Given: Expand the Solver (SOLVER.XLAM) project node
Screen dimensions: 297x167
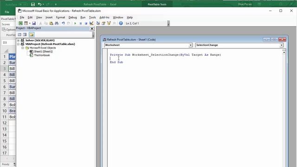Looking at the screenshot, I should tap(19, 40).
